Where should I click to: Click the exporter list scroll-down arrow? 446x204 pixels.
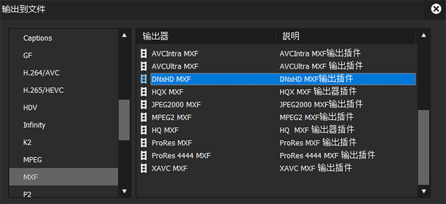[424, 191]
